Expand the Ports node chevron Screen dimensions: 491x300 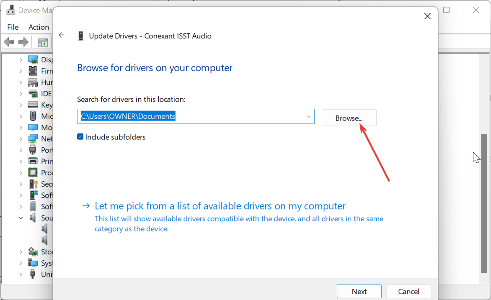[21, 150]
